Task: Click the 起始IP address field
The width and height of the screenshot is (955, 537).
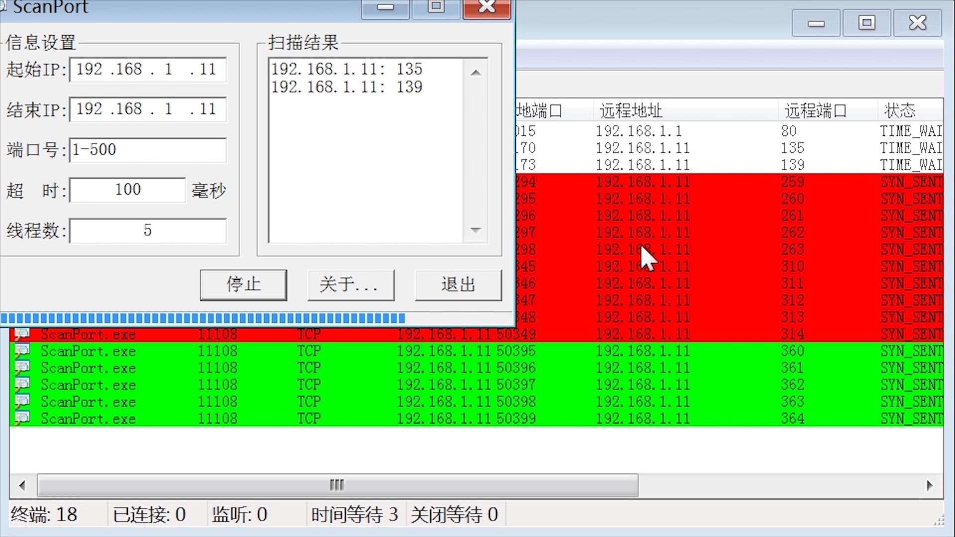Action: click(x=148, y=69)
